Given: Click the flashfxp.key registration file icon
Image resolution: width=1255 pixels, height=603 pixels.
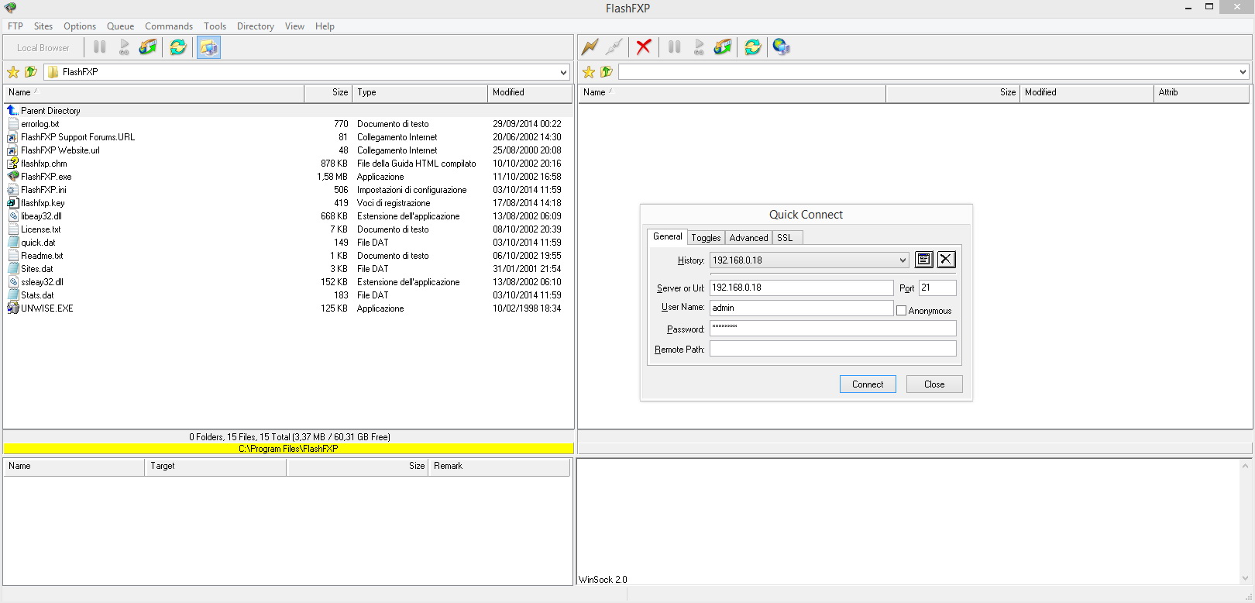Looking at the screenshot, I should coord(12,203).
